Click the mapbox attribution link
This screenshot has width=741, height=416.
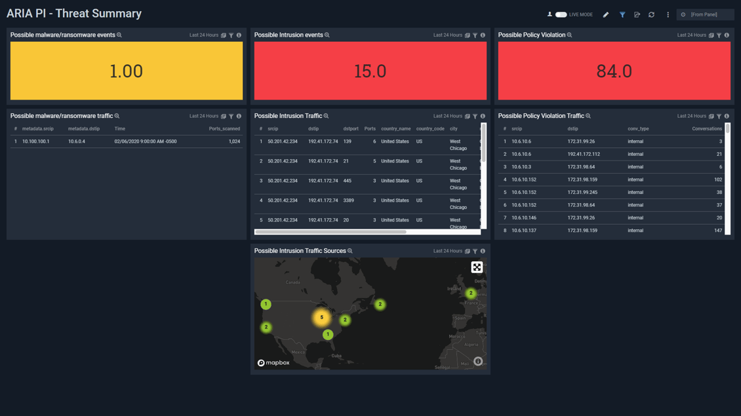tap(273, 362)
